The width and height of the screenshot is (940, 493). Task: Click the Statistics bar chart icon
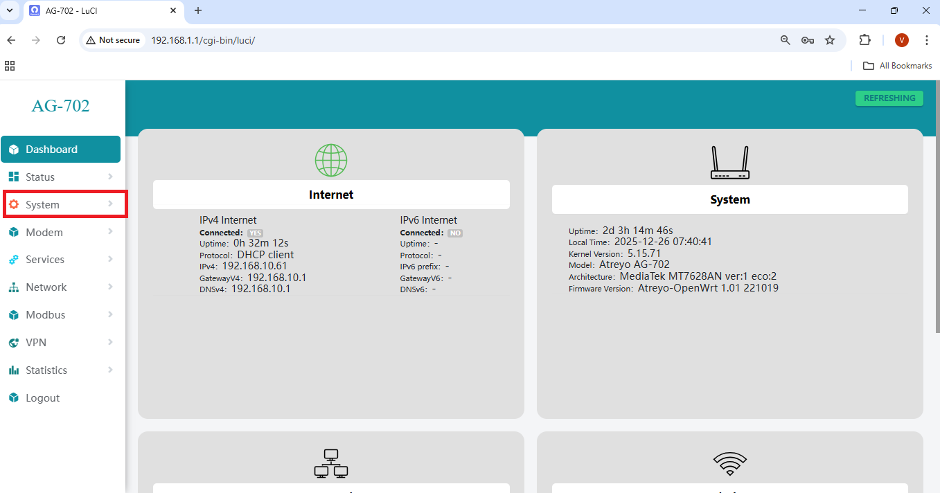click(x=13, y=370)
